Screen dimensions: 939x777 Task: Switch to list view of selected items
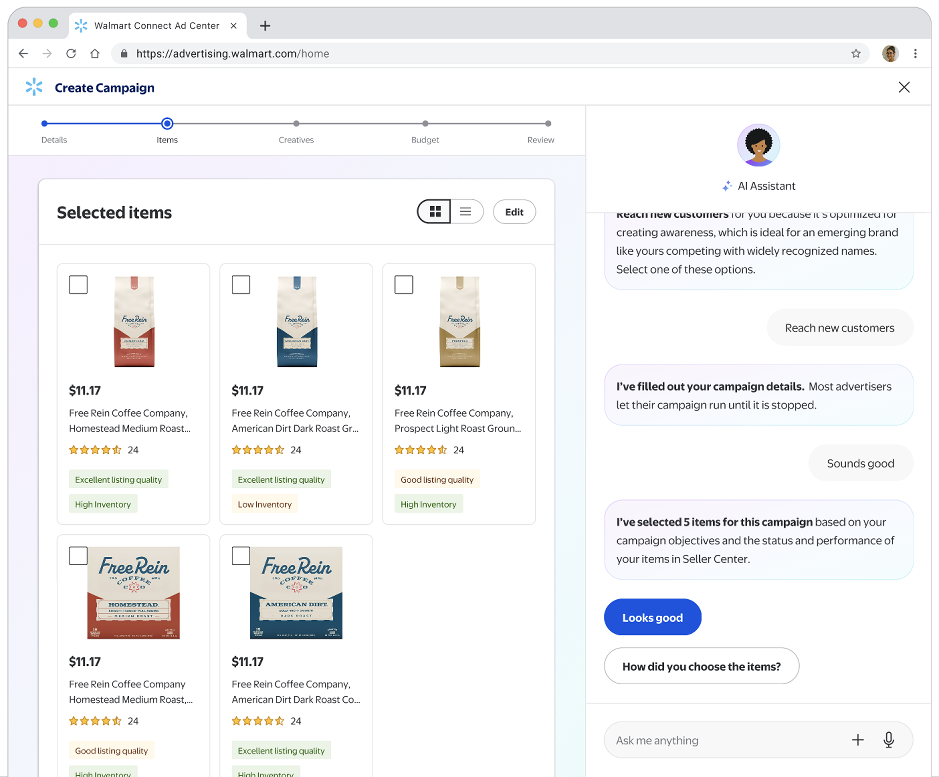click(x=466, y=211)
